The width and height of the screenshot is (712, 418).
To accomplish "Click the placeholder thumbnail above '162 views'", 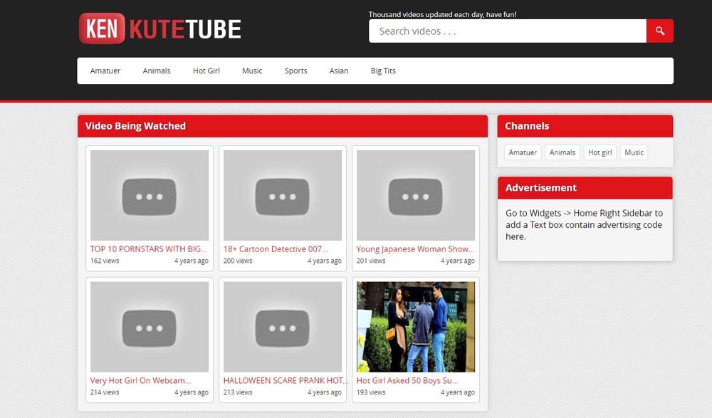I will (x=150, y=195).
